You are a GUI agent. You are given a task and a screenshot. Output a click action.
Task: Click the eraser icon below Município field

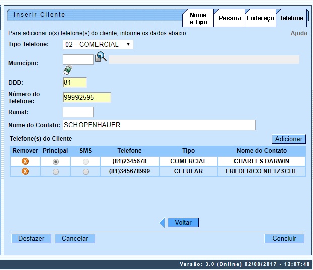coord(68,70)
